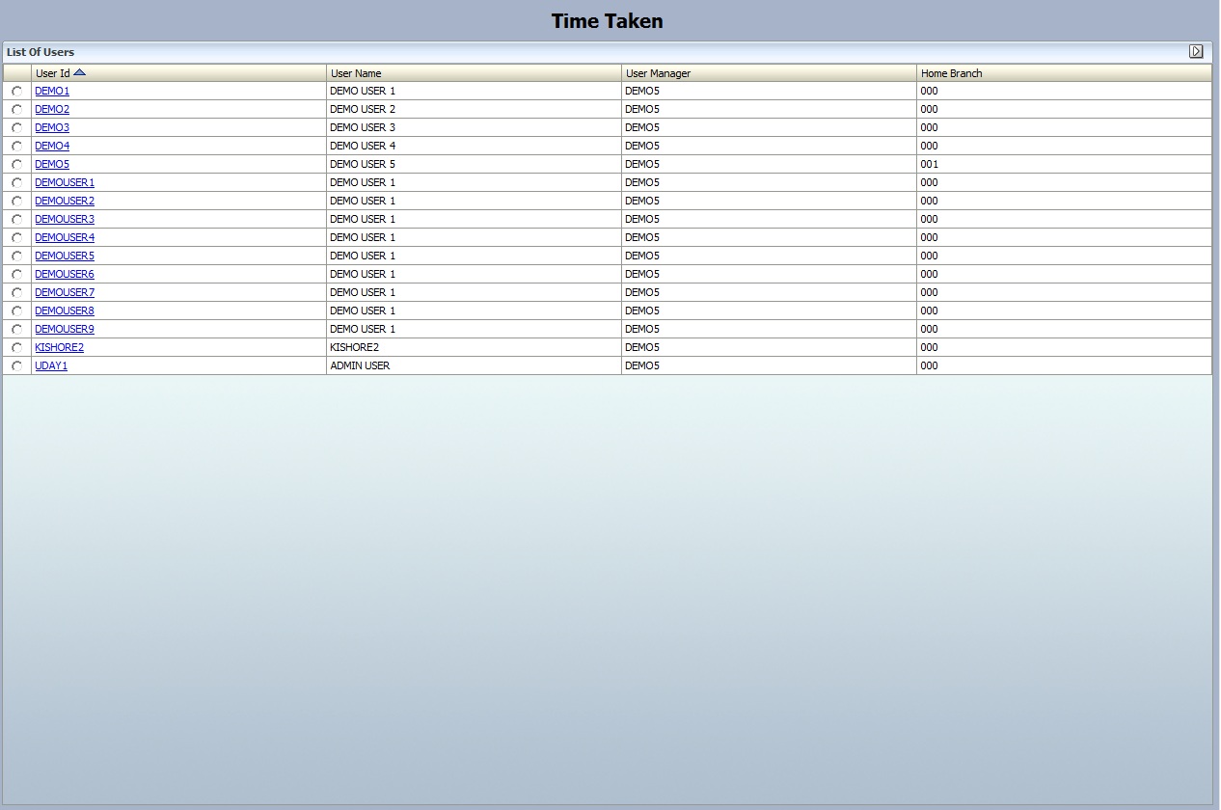The width and height of the screenshot is (1221, 810).
Task: Follow the DEMOUSER5 link
Action: [65, 256]
